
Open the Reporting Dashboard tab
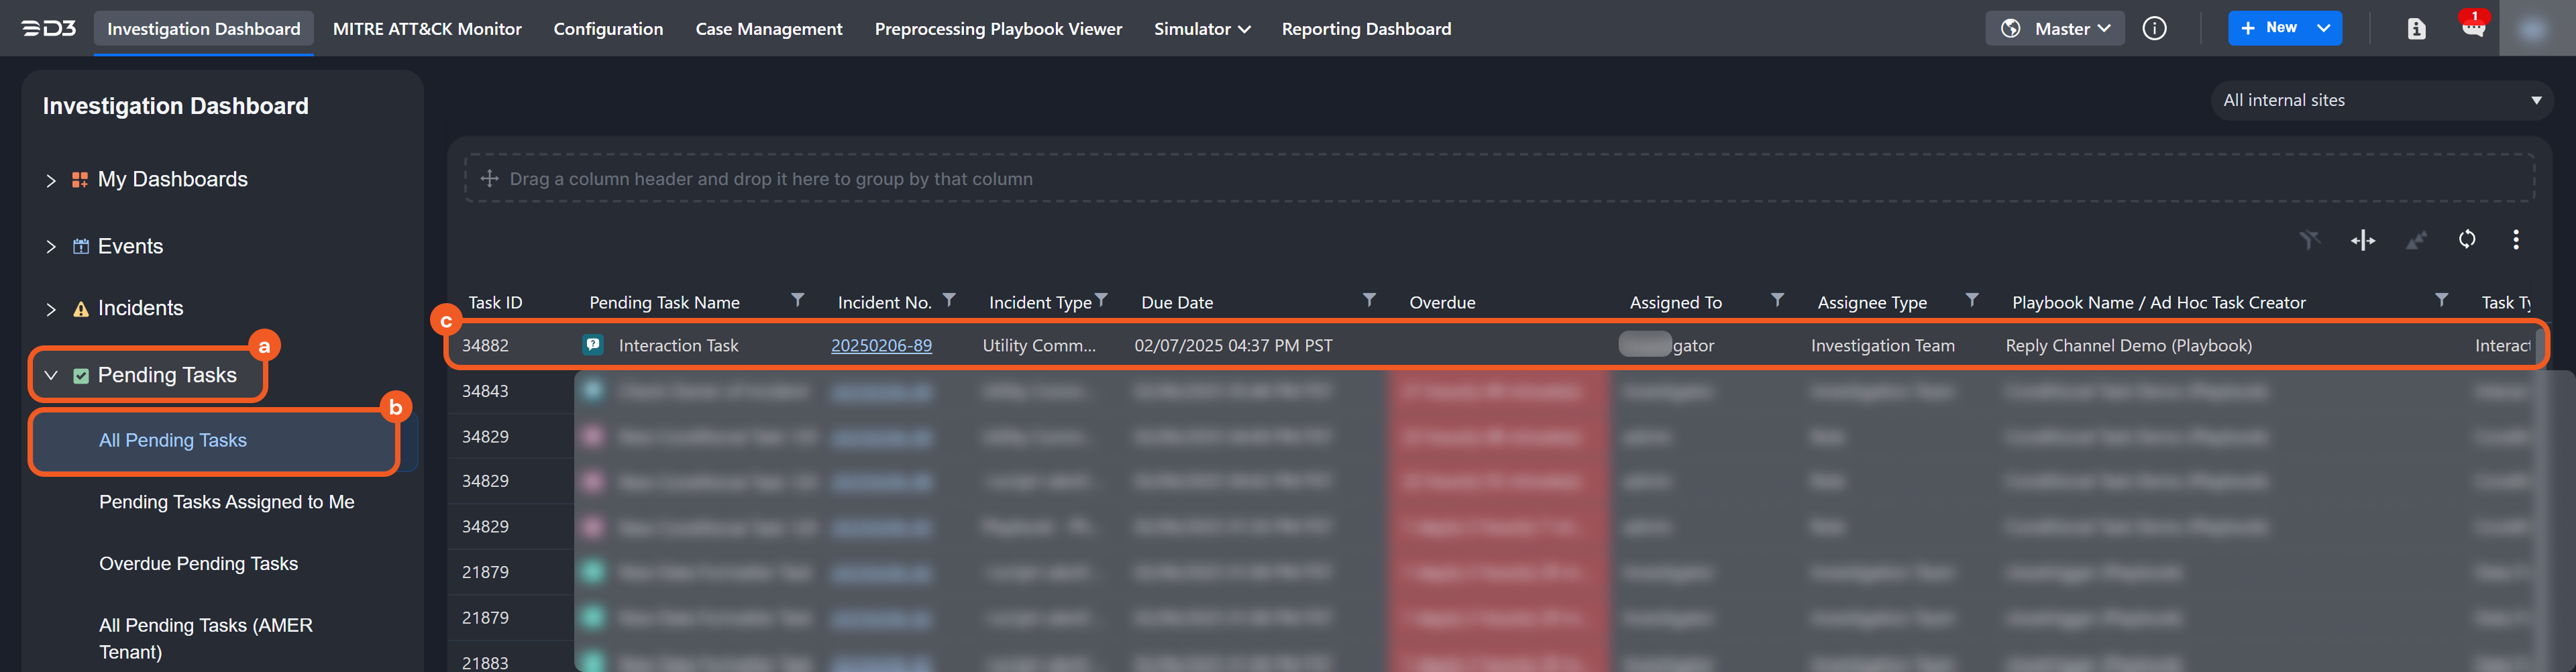(1366, 29)
